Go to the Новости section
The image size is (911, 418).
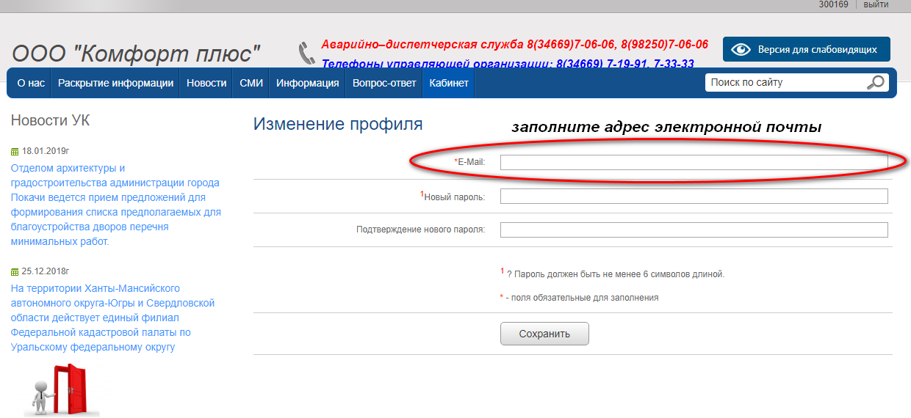[x=206, y=83]
